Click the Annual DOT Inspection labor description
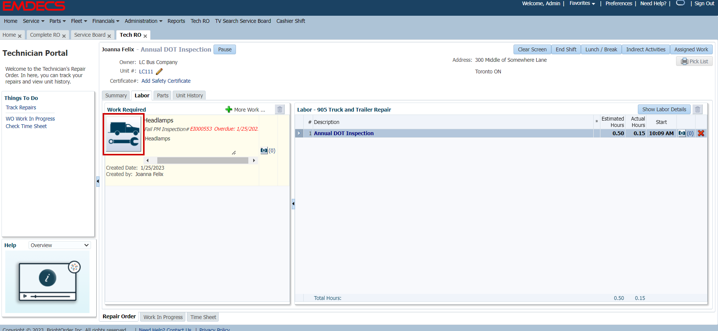This screenshot has height=331, width=718. (343, 133)
